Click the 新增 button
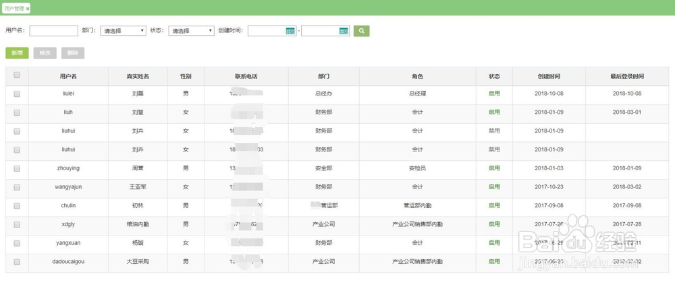 point(18,53)
